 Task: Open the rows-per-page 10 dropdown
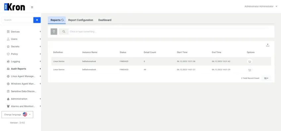point(266,78)
